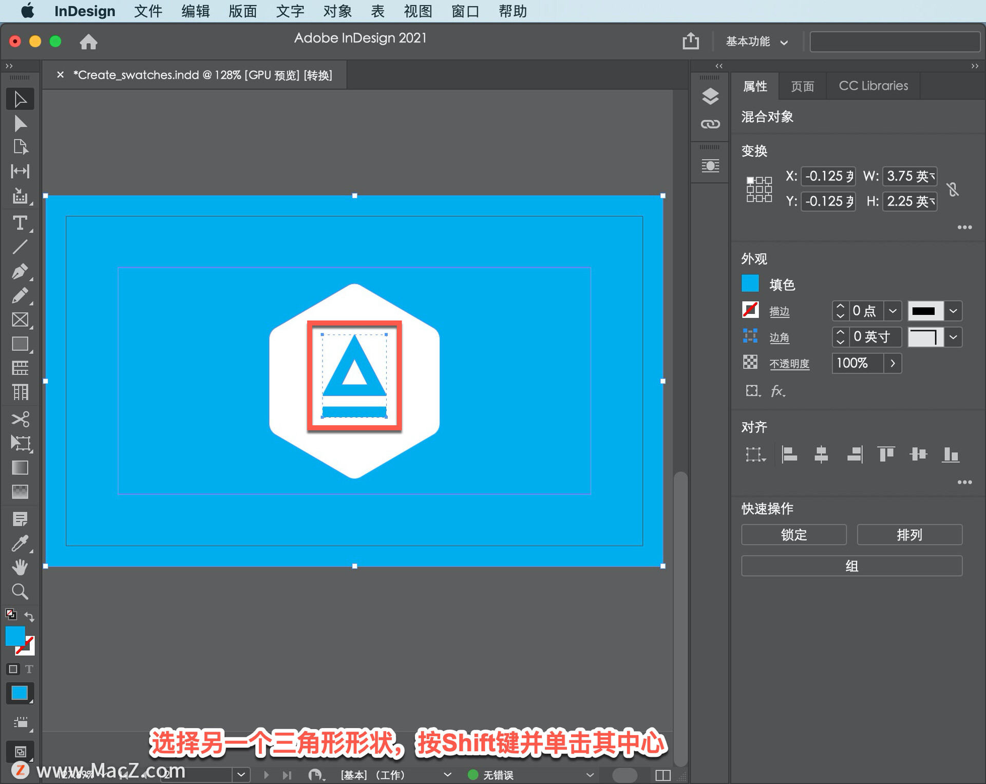The height and width of the screenshot is (784, 986).
Task: Select the Zoom tool
Action: pos(20,591)
